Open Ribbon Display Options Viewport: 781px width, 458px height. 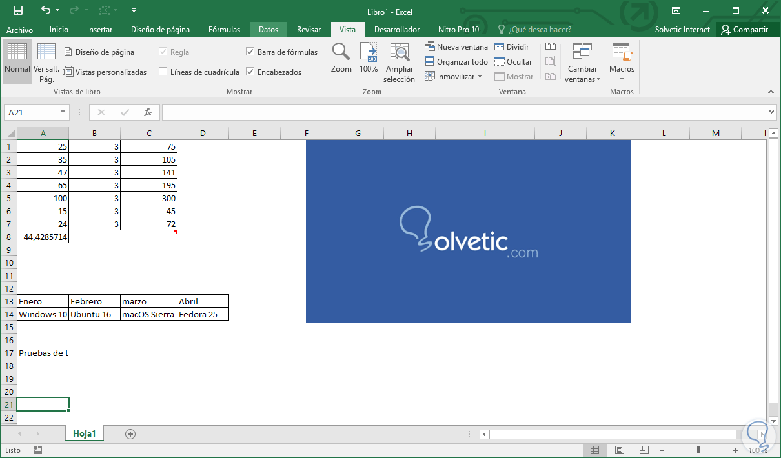[x=676, y=10]
